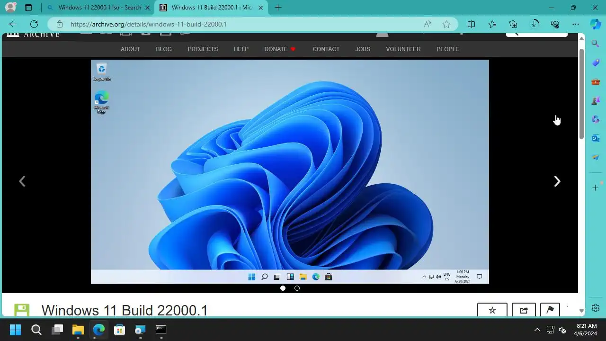Open a new browser tab

(278, 8)
